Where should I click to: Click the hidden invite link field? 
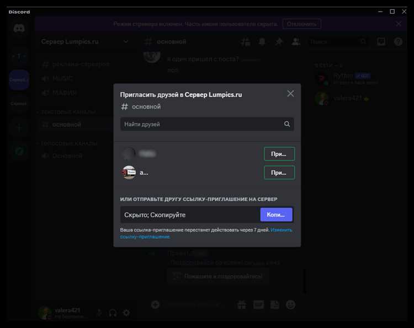click(190, 214)
